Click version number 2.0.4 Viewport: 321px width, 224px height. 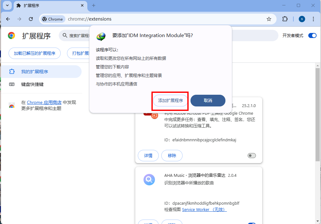(x=232, y=175)
